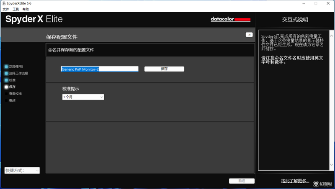Click the 命名并保存新的配置文件 heading text
The image size is (335, 189).
tap(71, 50)
